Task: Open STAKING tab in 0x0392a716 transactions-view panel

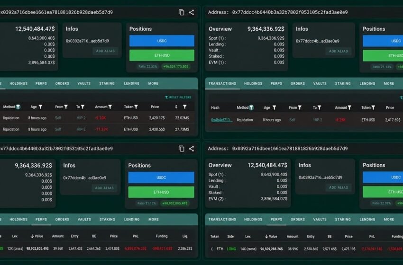Action: coord(107,83)
